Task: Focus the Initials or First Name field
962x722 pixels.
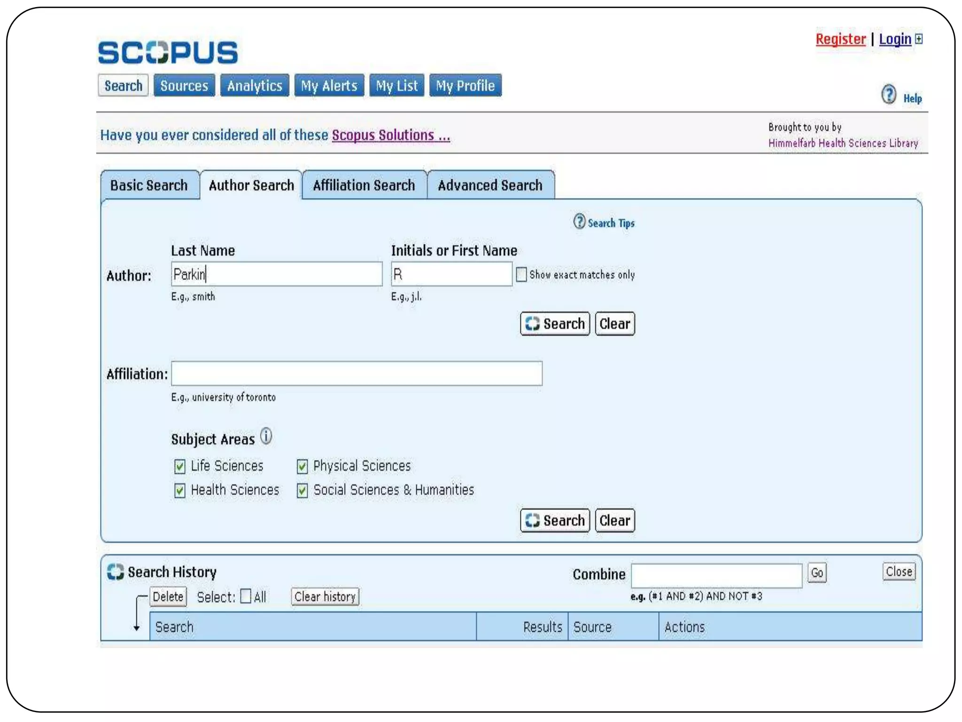Action: (x=451, y=274)
